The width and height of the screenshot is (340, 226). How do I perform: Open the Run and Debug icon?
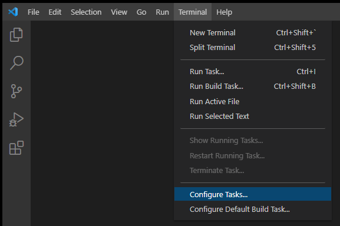click(16, 119)
